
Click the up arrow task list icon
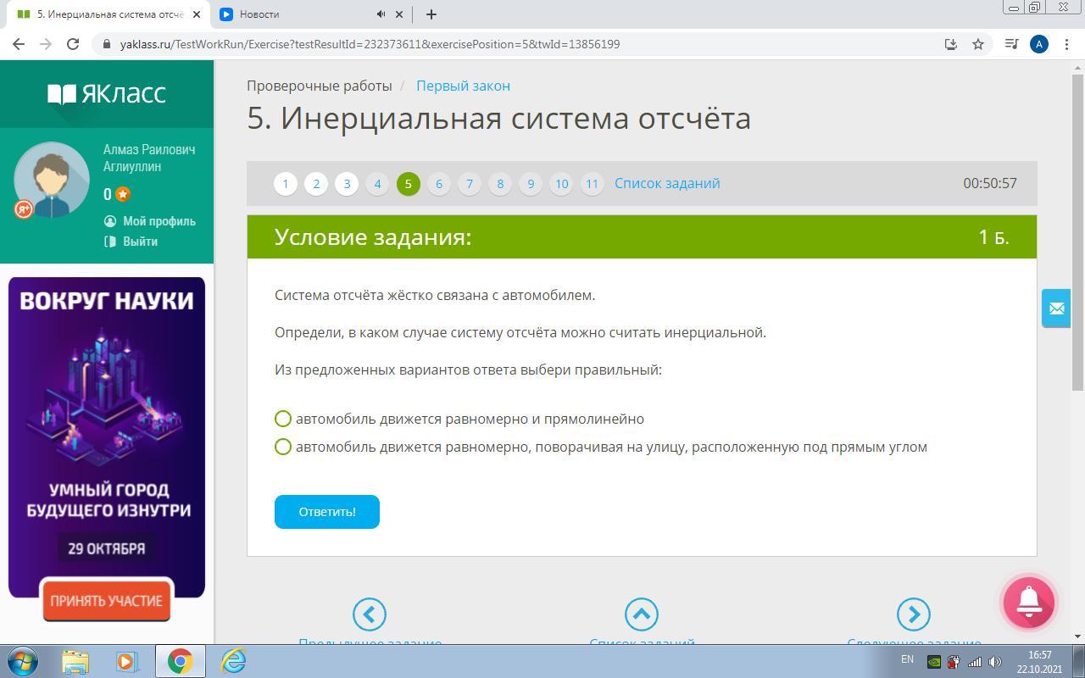pyautogui.click(x=642, y=614)
